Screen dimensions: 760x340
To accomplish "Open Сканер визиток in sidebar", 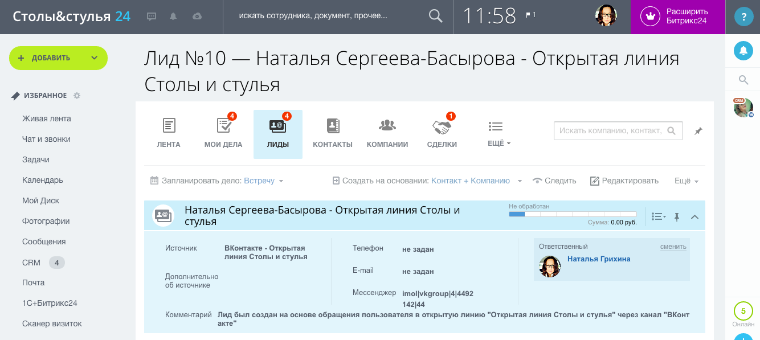I will [52, 323].
